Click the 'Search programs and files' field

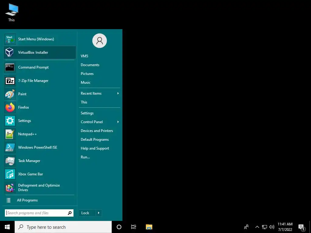click(x=39, y=213)
